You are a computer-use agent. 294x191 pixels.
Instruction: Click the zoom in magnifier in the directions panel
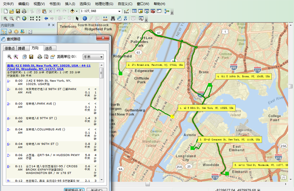(9, 57)
